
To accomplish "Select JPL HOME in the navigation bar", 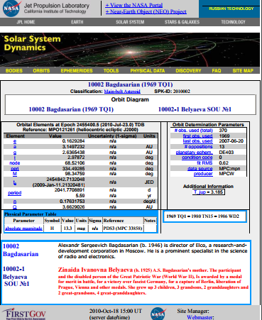I will pos(26,22).
